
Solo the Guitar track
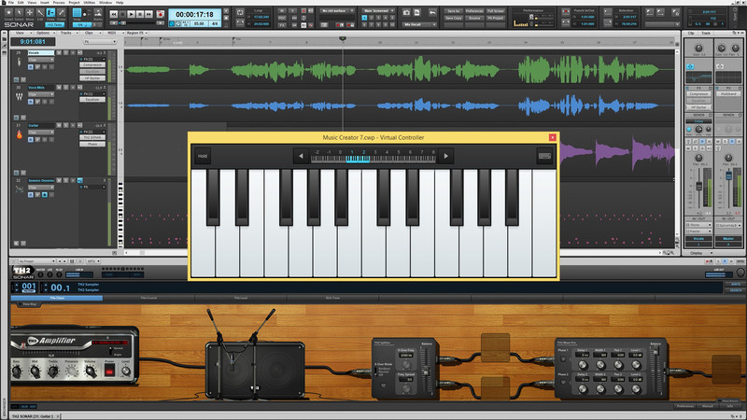65,125
